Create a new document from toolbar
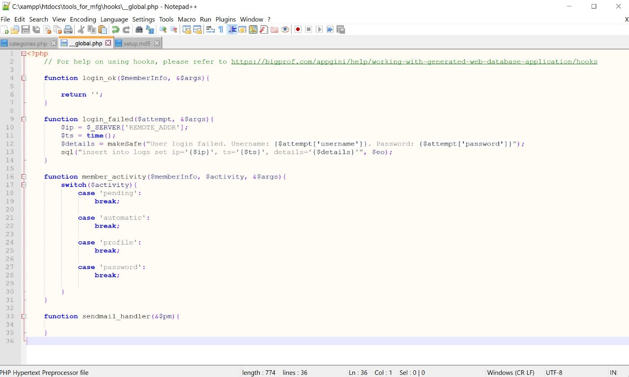 [x=4, y=30]
